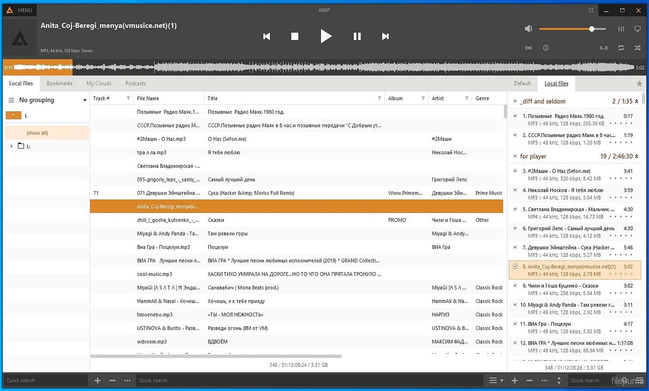Click the library's Quick search field
Screen dimensions: 649x391
[x=309, y=380]
